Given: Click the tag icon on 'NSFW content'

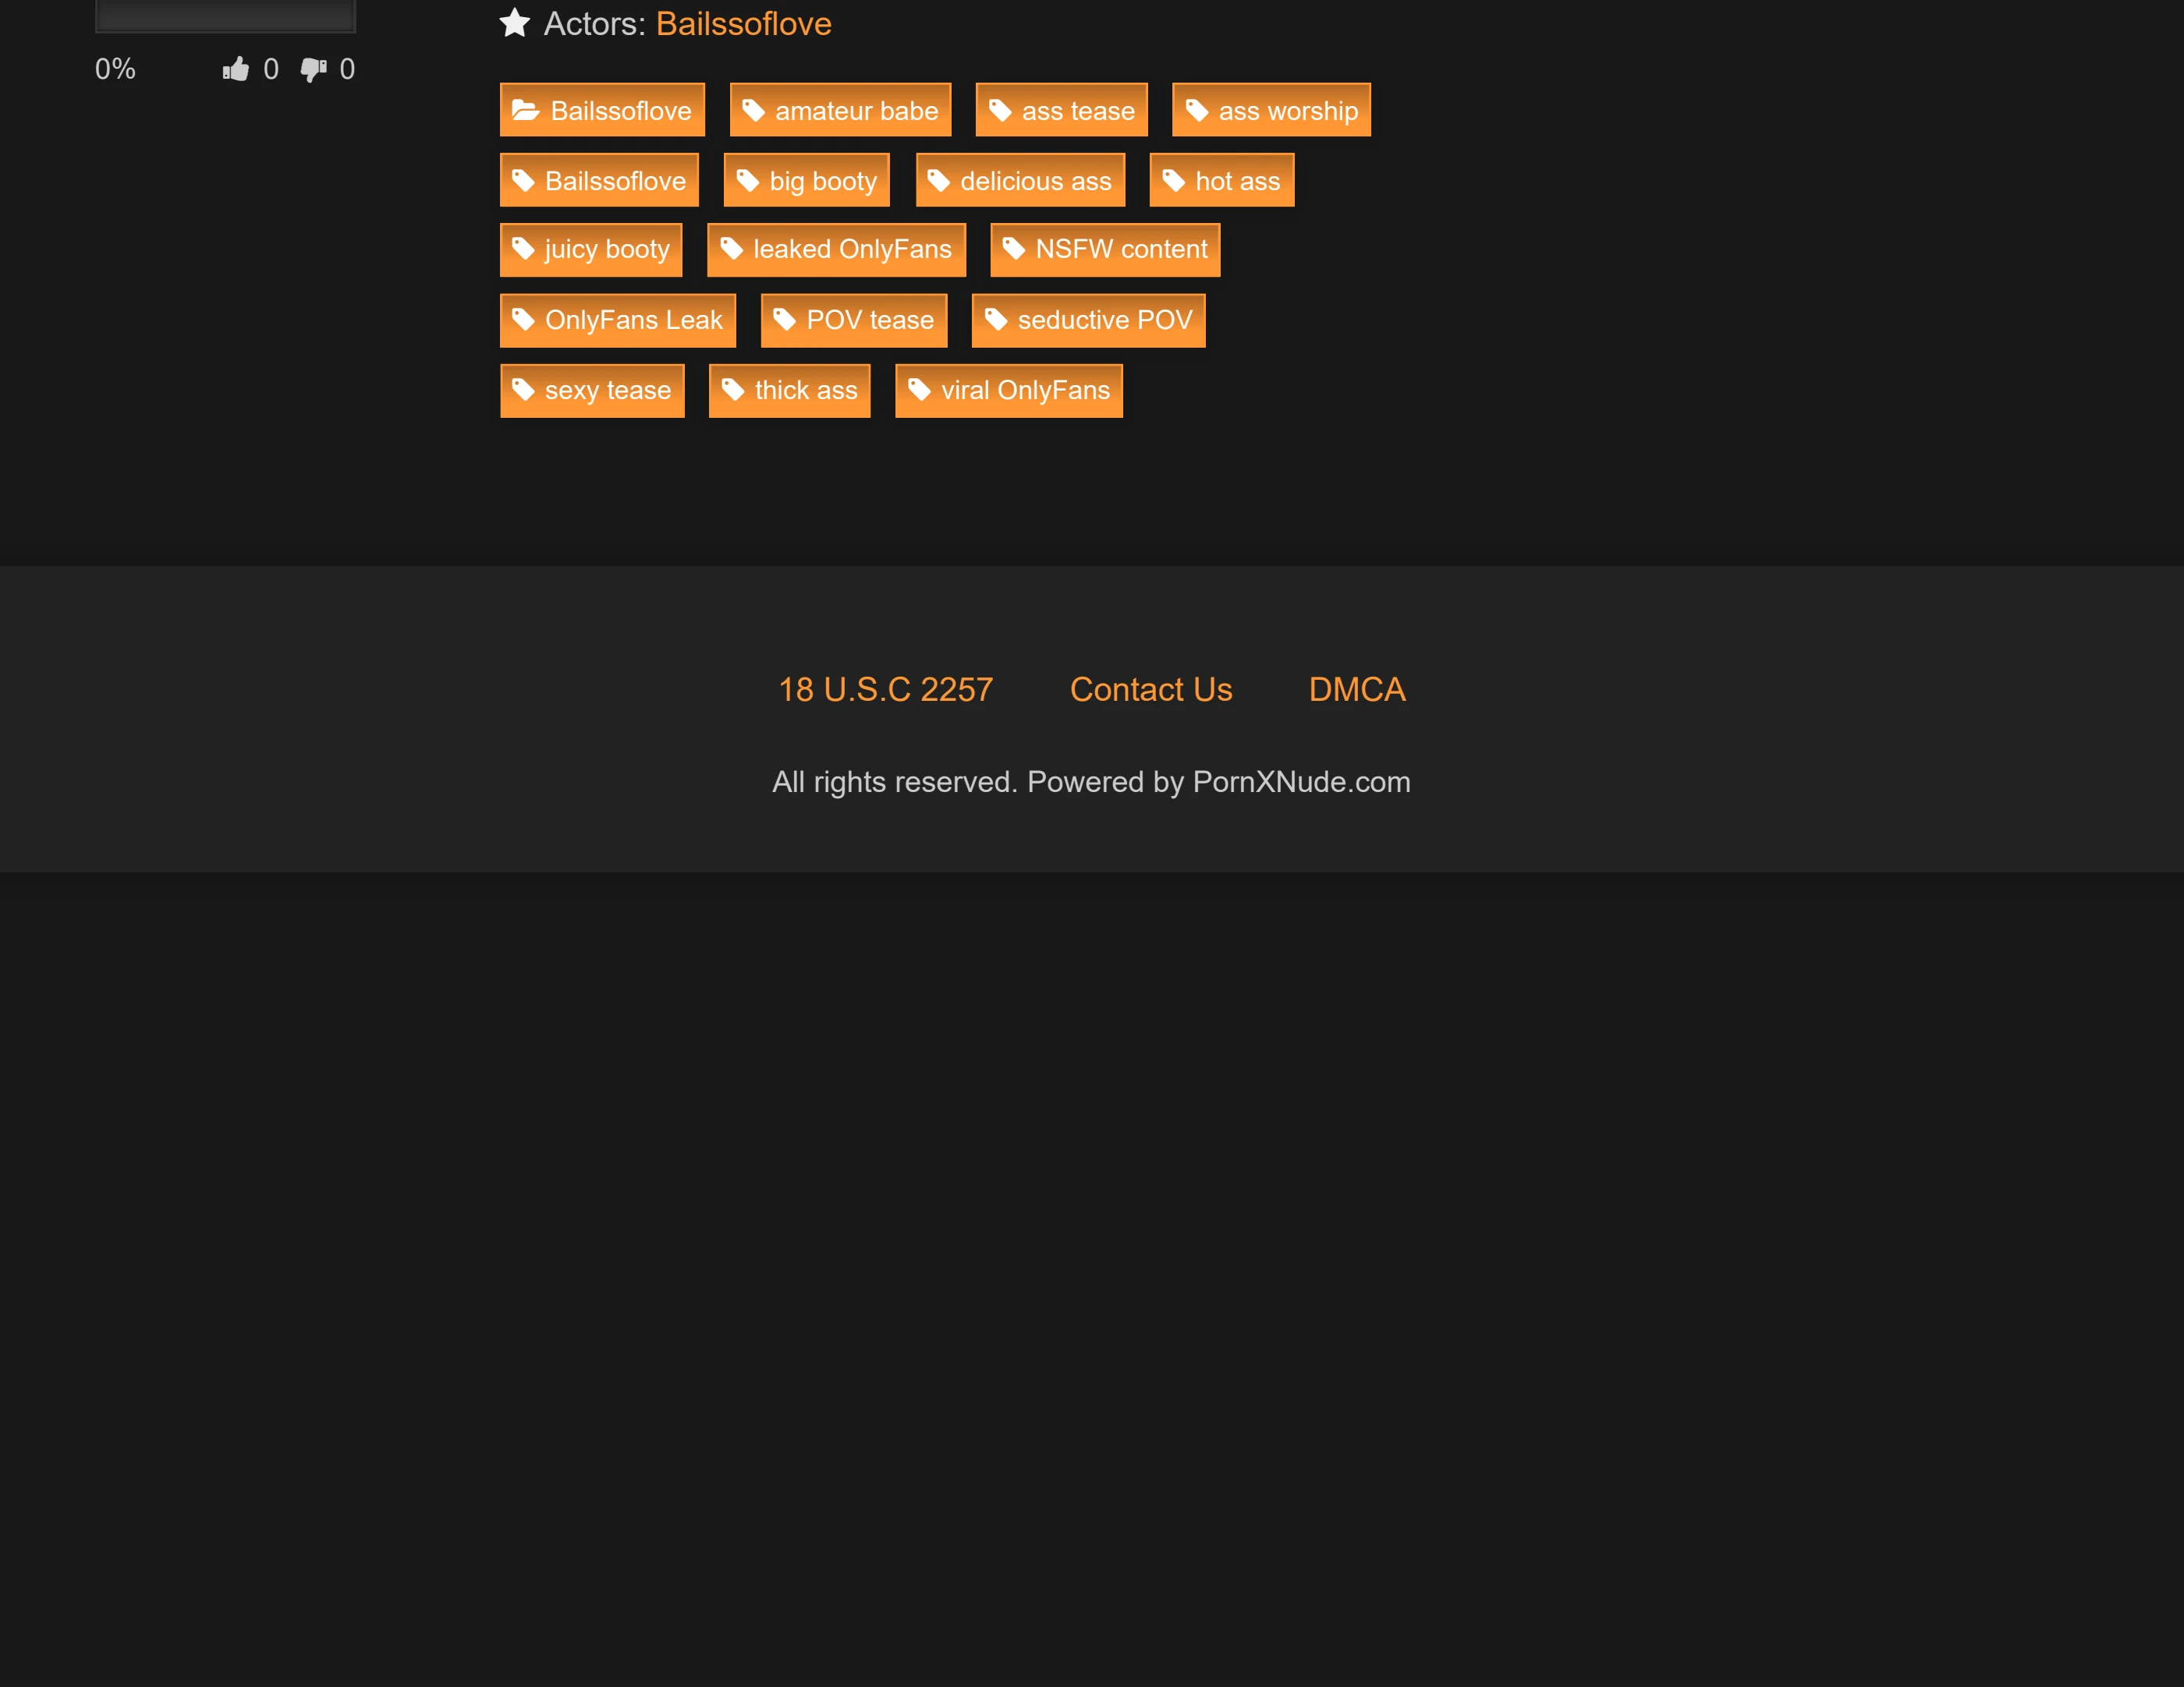Looking at the screenshot, I should [x=1013, y=248].
